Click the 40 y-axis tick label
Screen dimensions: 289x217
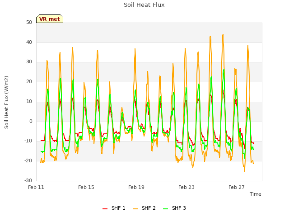point(29,42)
